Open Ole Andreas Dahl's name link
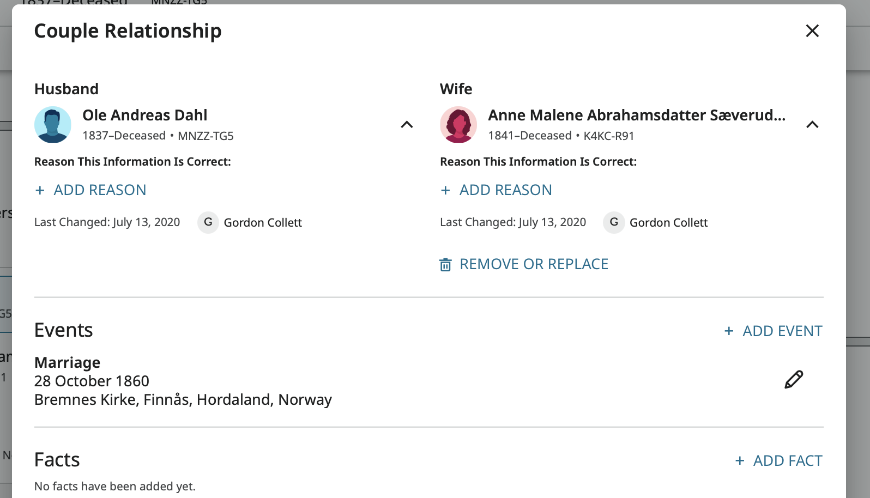Screen dimensions: 870x498 145,116
